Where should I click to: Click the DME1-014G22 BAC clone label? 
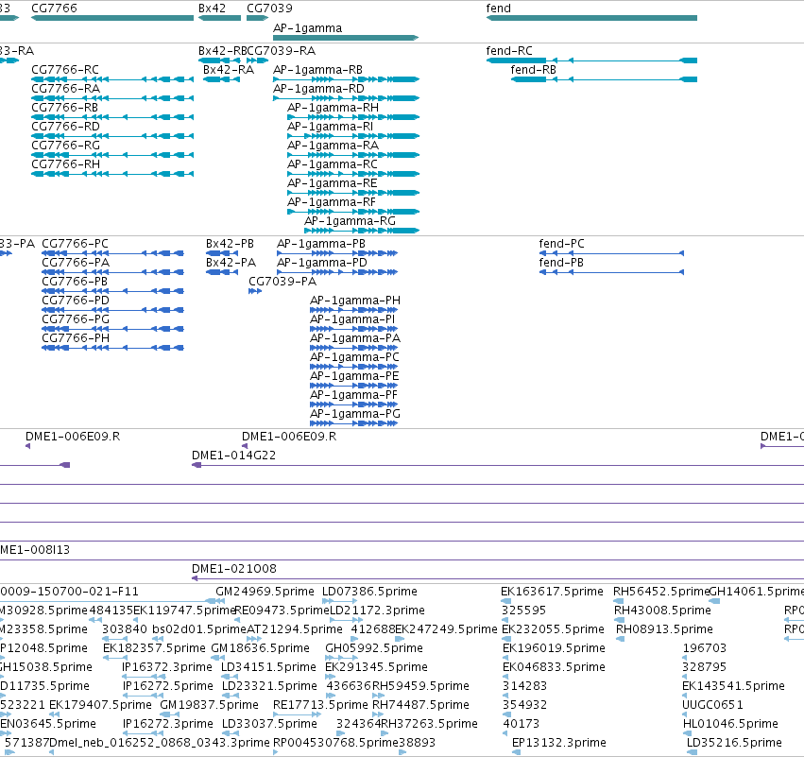pyautogui.click(x=233, y=456)
